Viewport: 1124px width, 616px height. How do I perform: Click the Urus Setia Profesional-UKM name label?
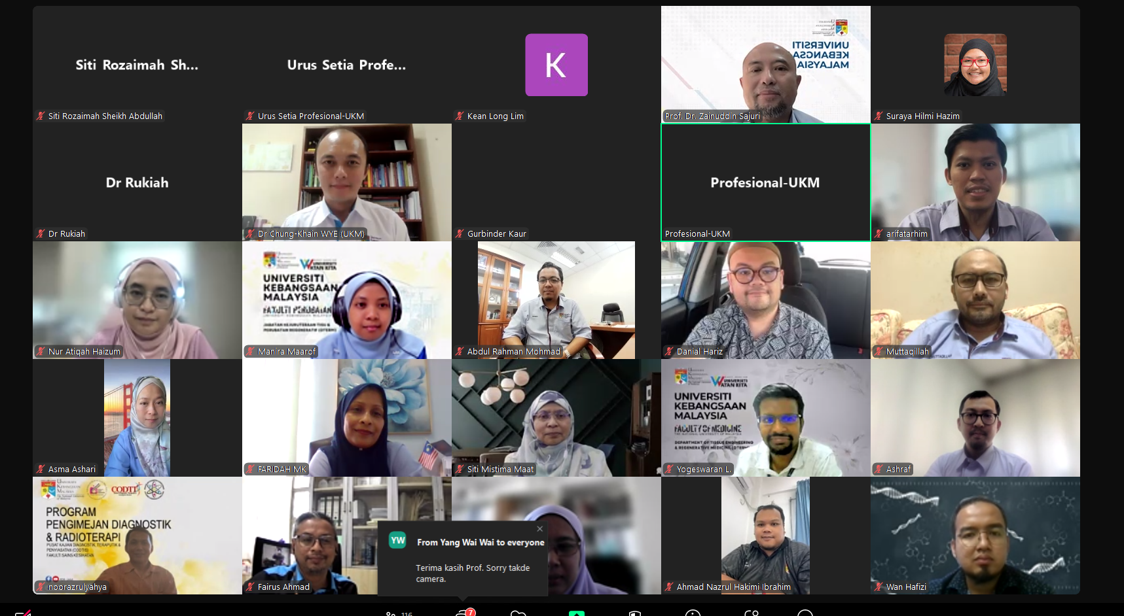pyautogui.click(x=311, y=116)
